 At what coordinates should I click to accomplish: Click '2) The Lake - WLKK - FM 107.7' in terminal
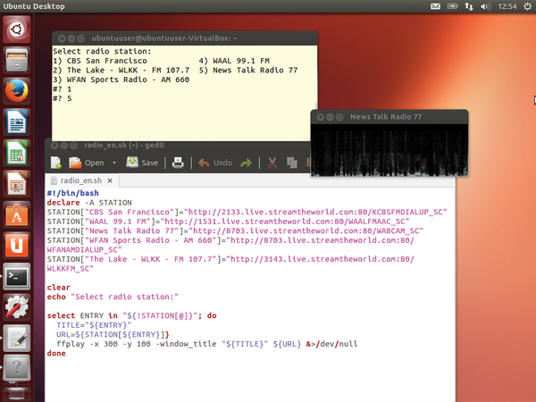(121, 70)
